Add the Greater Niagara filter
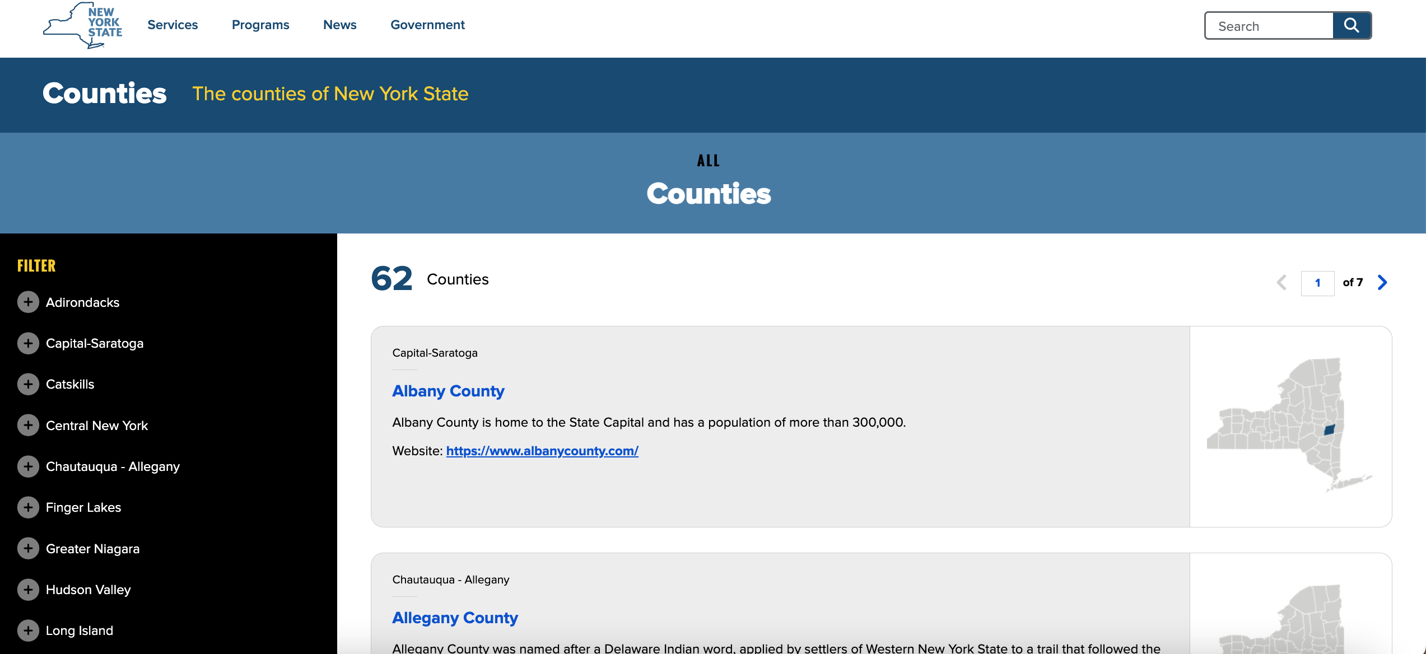1426x654 pixels. 28,549
